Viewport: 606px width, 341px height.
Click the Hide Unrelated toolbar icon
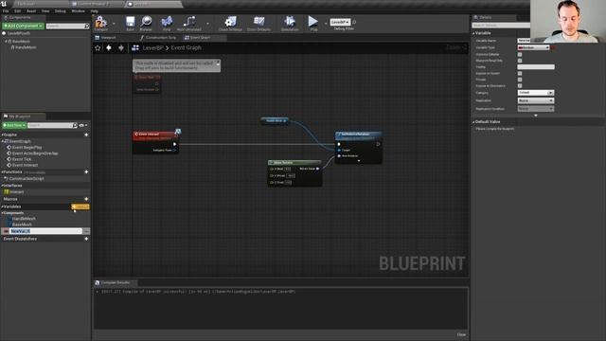pyautogui.click(x=189, y=22)
